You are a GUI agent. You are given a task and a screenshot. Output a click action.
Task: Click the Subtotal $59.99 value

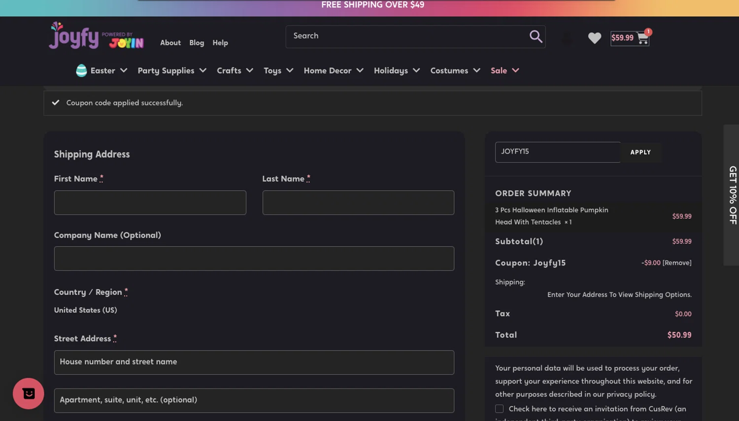[x=682, y=241]
